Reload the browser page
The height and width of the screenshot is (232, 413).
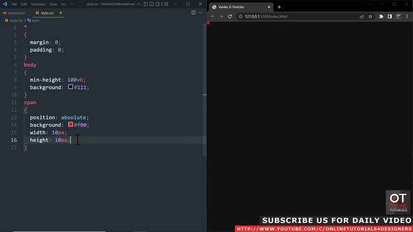coord(230,16)
